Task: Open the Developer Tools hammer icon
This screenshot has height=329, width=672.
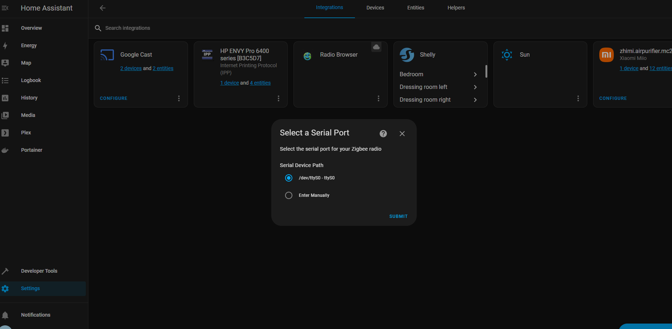Action: [x=5, y=271]
